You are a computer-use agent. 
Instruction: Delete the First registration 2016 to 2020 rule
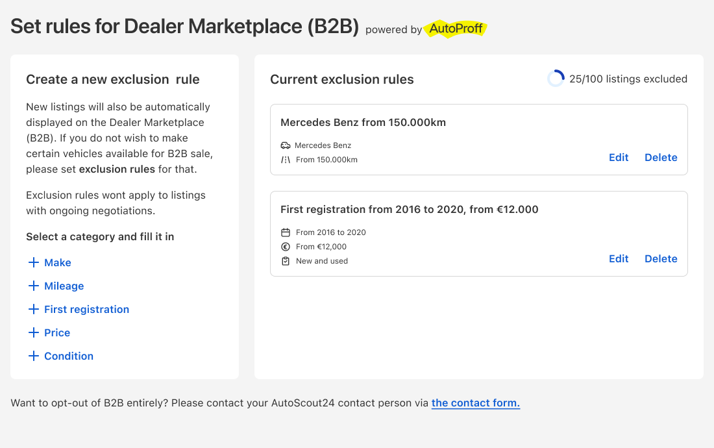pyautogui.click(x=661, y=258)
